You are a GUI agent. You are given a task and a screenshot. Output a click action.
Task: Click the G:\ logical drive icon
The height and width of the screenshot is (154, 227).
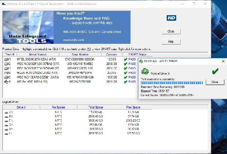[6, 125]
